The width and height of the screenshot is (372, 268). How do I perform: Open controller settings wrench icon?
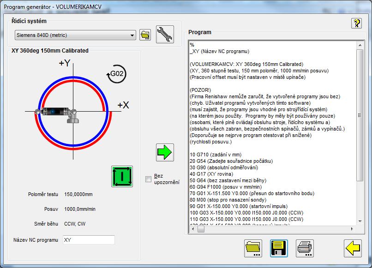pos(165,35)
